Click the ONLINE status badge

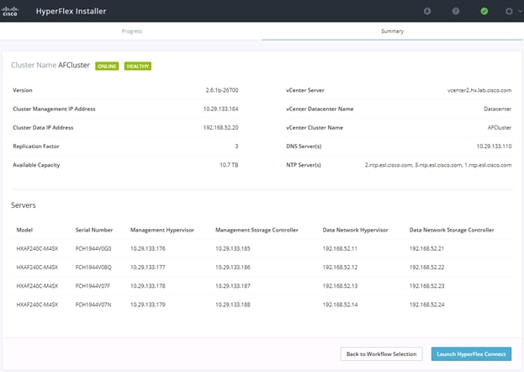pyautogui.click(x=107, y=66)
